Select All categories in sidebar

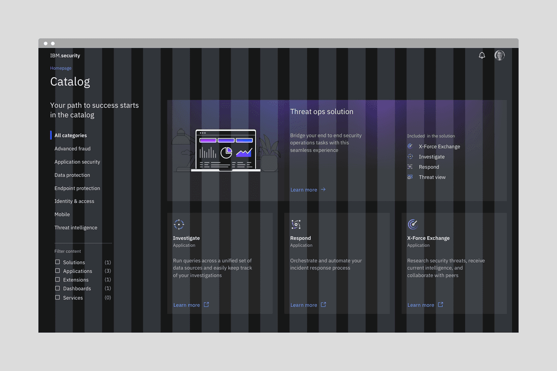71,135
